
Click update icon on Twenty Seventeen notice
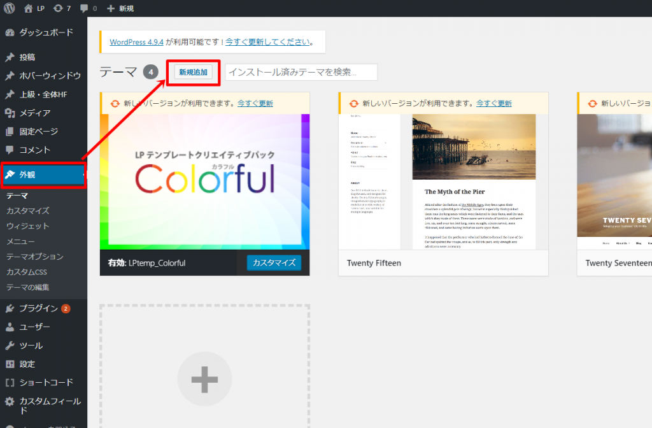tap(593, 104)
